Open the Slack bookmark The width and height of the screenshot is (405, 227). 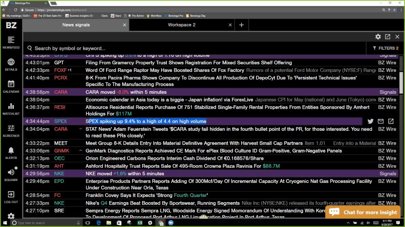[x=116, y=16]
